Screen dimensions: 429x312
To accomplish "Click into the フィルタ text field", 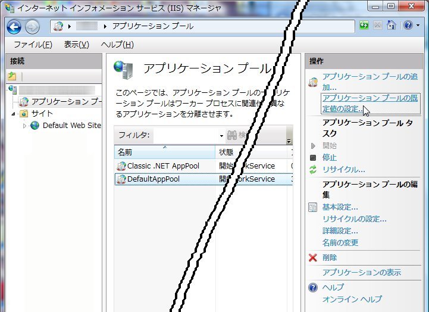I will coord(186,136).
